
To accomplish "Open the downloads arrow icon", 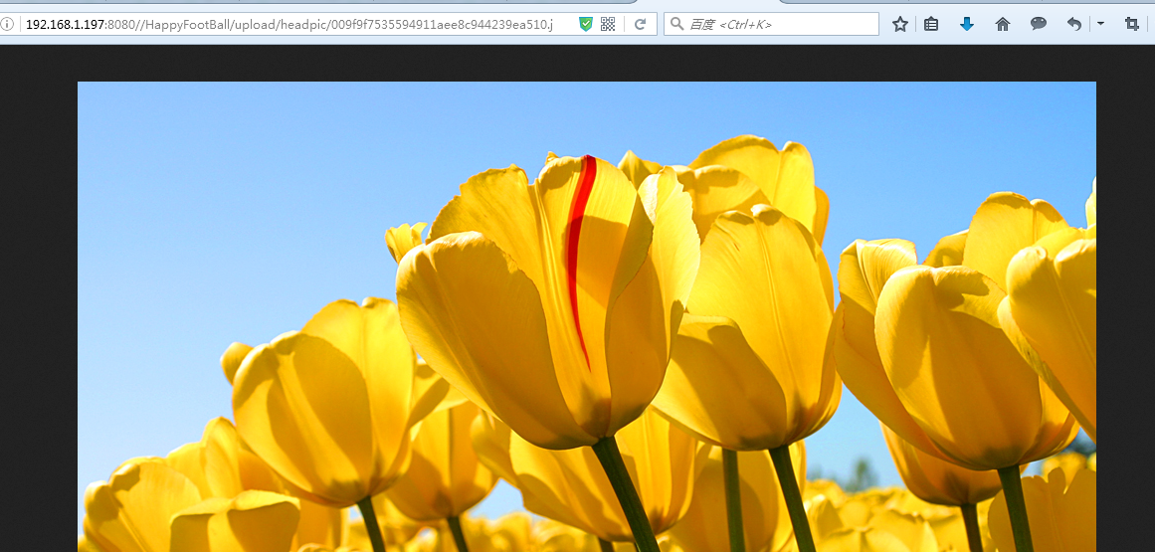I will coord(966,24).
